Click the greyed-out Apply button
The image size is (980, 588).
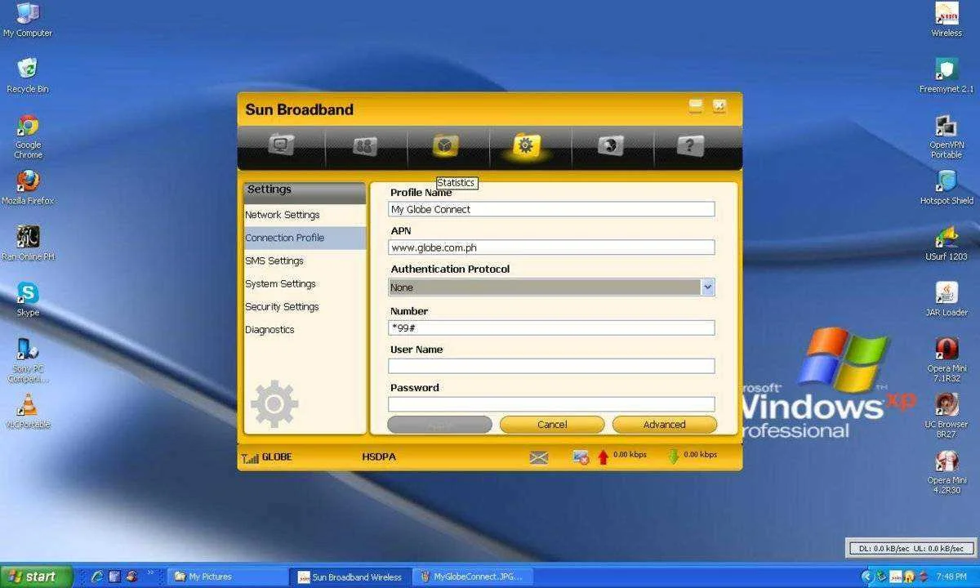pyautogui.click(x=439, y=425)
